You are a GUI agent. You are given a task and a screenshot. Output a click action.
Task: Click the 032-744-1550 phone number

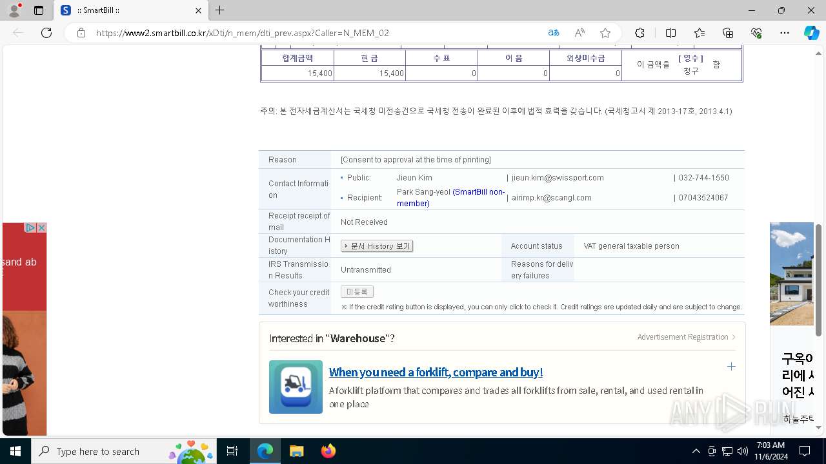(704, 178)
